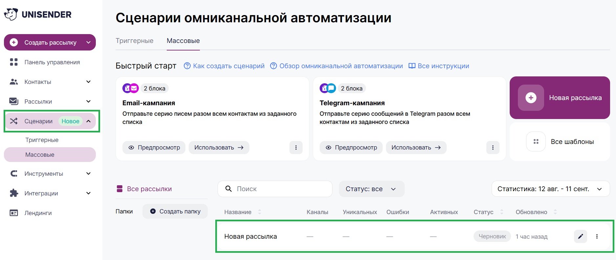Sort the table by Название column

click(x=259, y=212)
